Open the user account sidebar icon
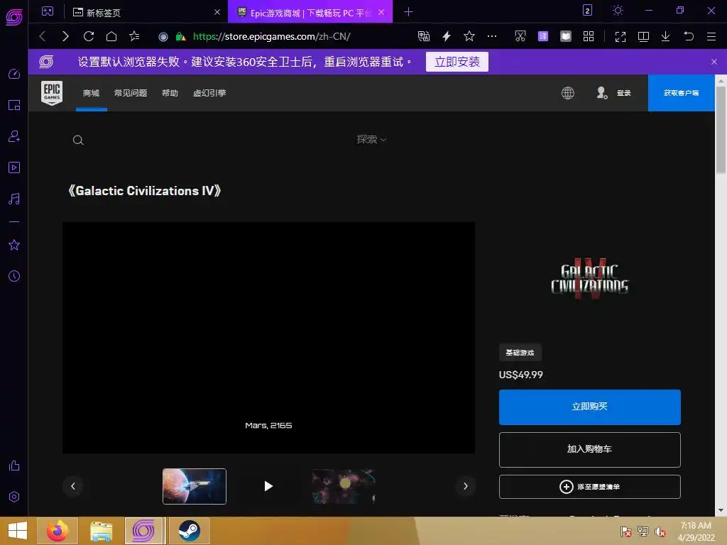Viewport: 727px width, 545px height. 14,136
